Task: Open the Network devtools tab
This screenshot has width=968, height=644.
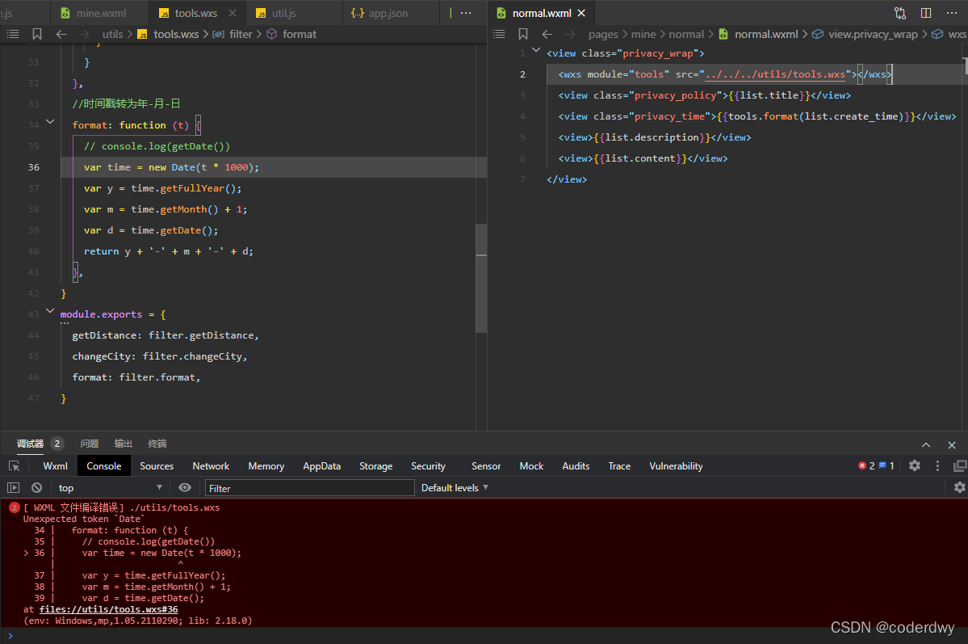Action: [x=211, y=466]
